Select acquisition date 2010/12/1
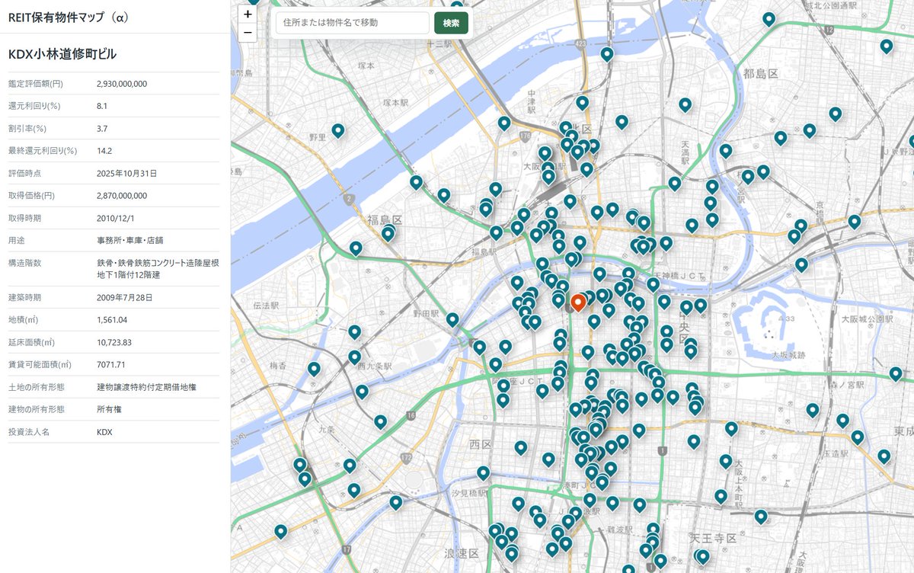This screenshot has width=914, height=573. (x=115, y=218)
